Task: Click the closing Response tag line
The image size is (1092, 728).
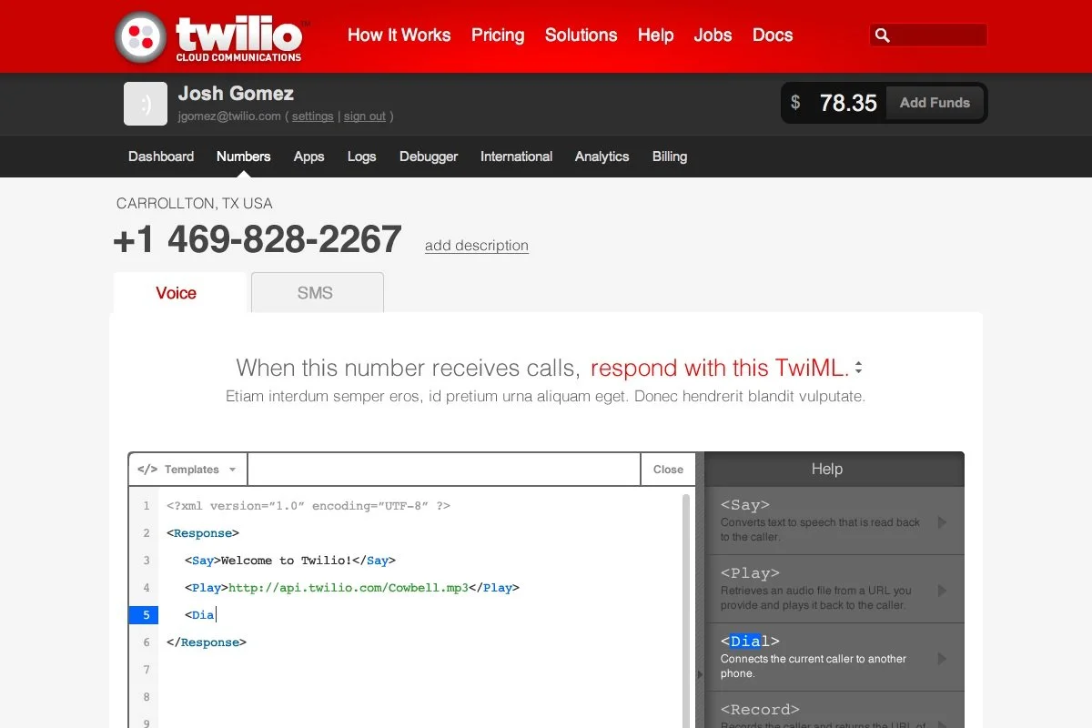Action: coord(207,642)
